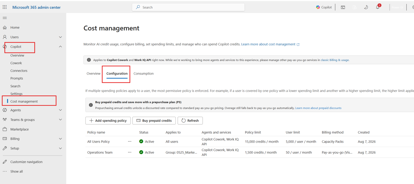Screen dimensions: 414x184
Task: Click the Status column header
Action: [144, 132]
